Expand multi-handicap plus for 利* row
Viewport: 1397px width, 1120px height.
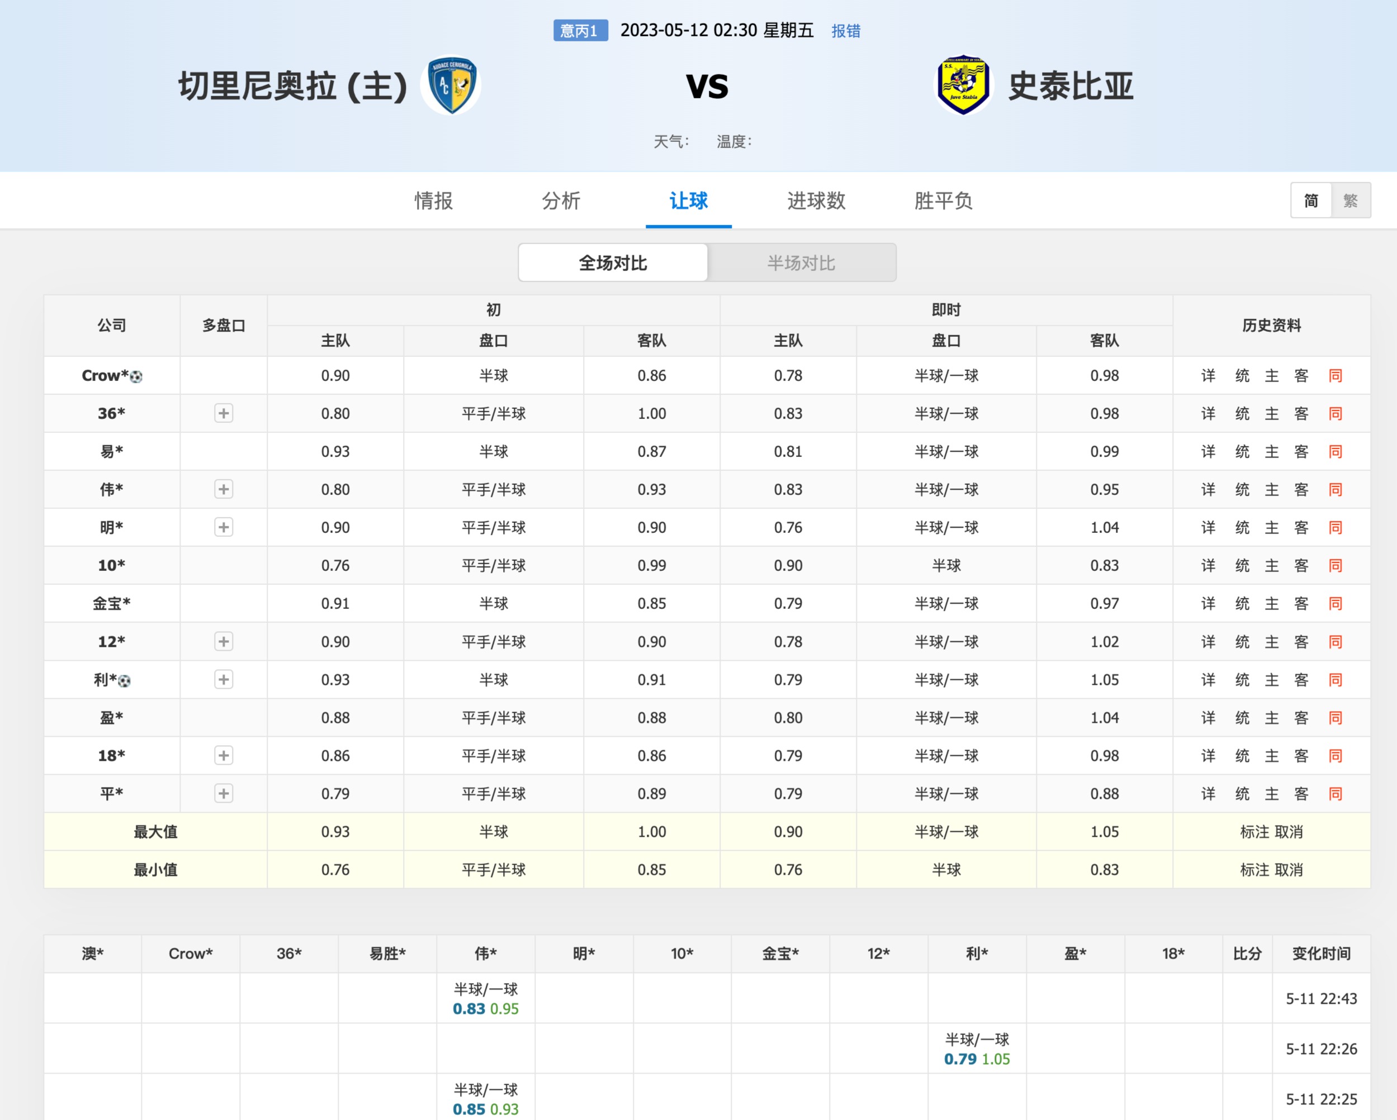tap(224, 679)
